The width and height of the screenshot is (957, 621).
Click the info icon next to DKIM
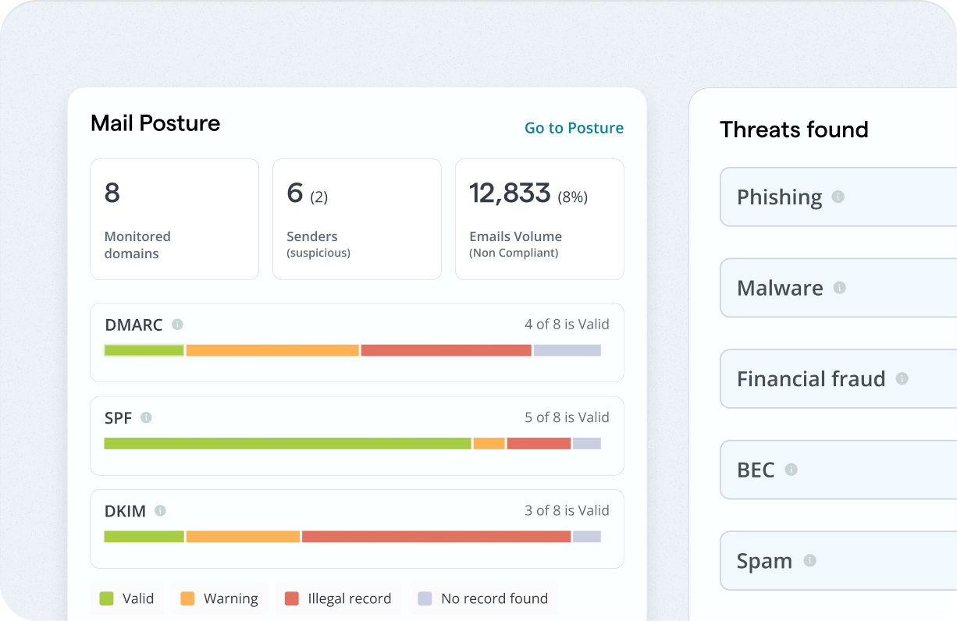coord(160,511)
